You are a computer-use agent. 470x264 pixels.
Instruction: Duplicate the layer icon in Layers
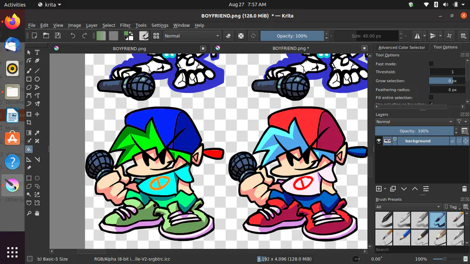[393, 189]
